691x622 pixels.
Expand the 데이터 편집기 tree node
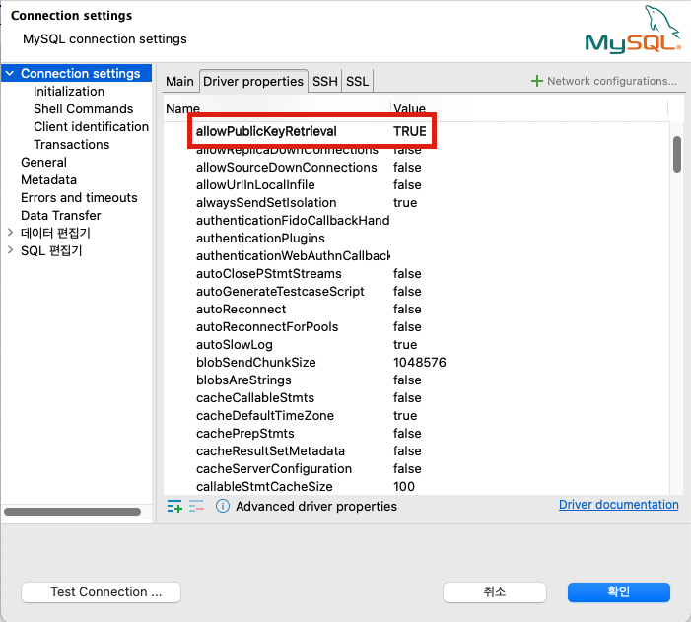pyautogui.click(x=10, y=233)
